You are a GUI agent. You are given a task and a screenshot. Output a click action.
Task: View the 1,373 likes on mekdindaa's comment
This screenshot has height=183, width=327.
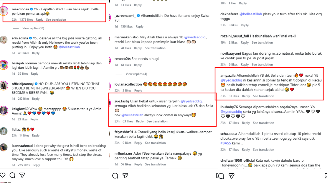[26, 20]
